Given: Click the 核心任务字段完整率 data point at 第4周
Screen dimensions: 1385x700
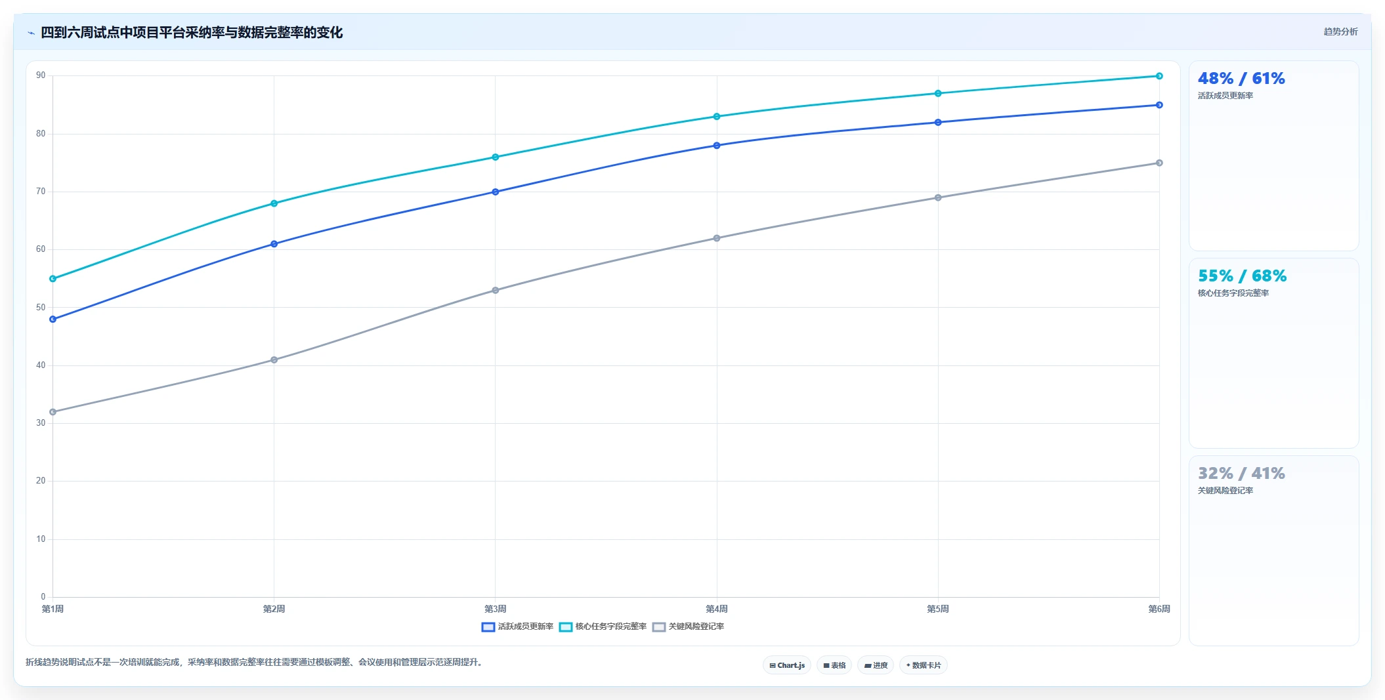Looking at the screenshot, I should pyautogui.click(x=717, y=117).
